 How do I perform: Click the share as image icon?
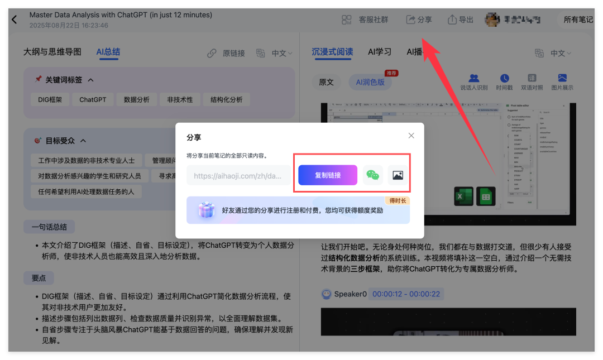(x=398, y=175)
